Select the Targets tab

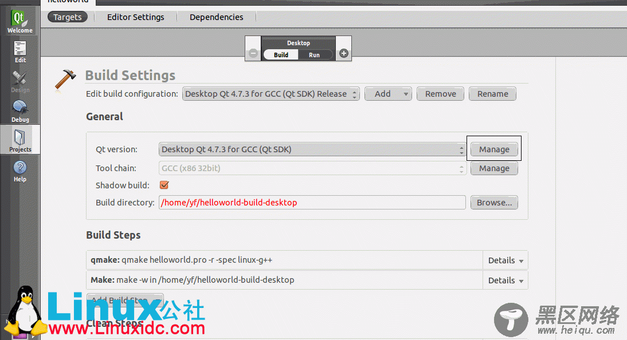click(x=67, y=17)
